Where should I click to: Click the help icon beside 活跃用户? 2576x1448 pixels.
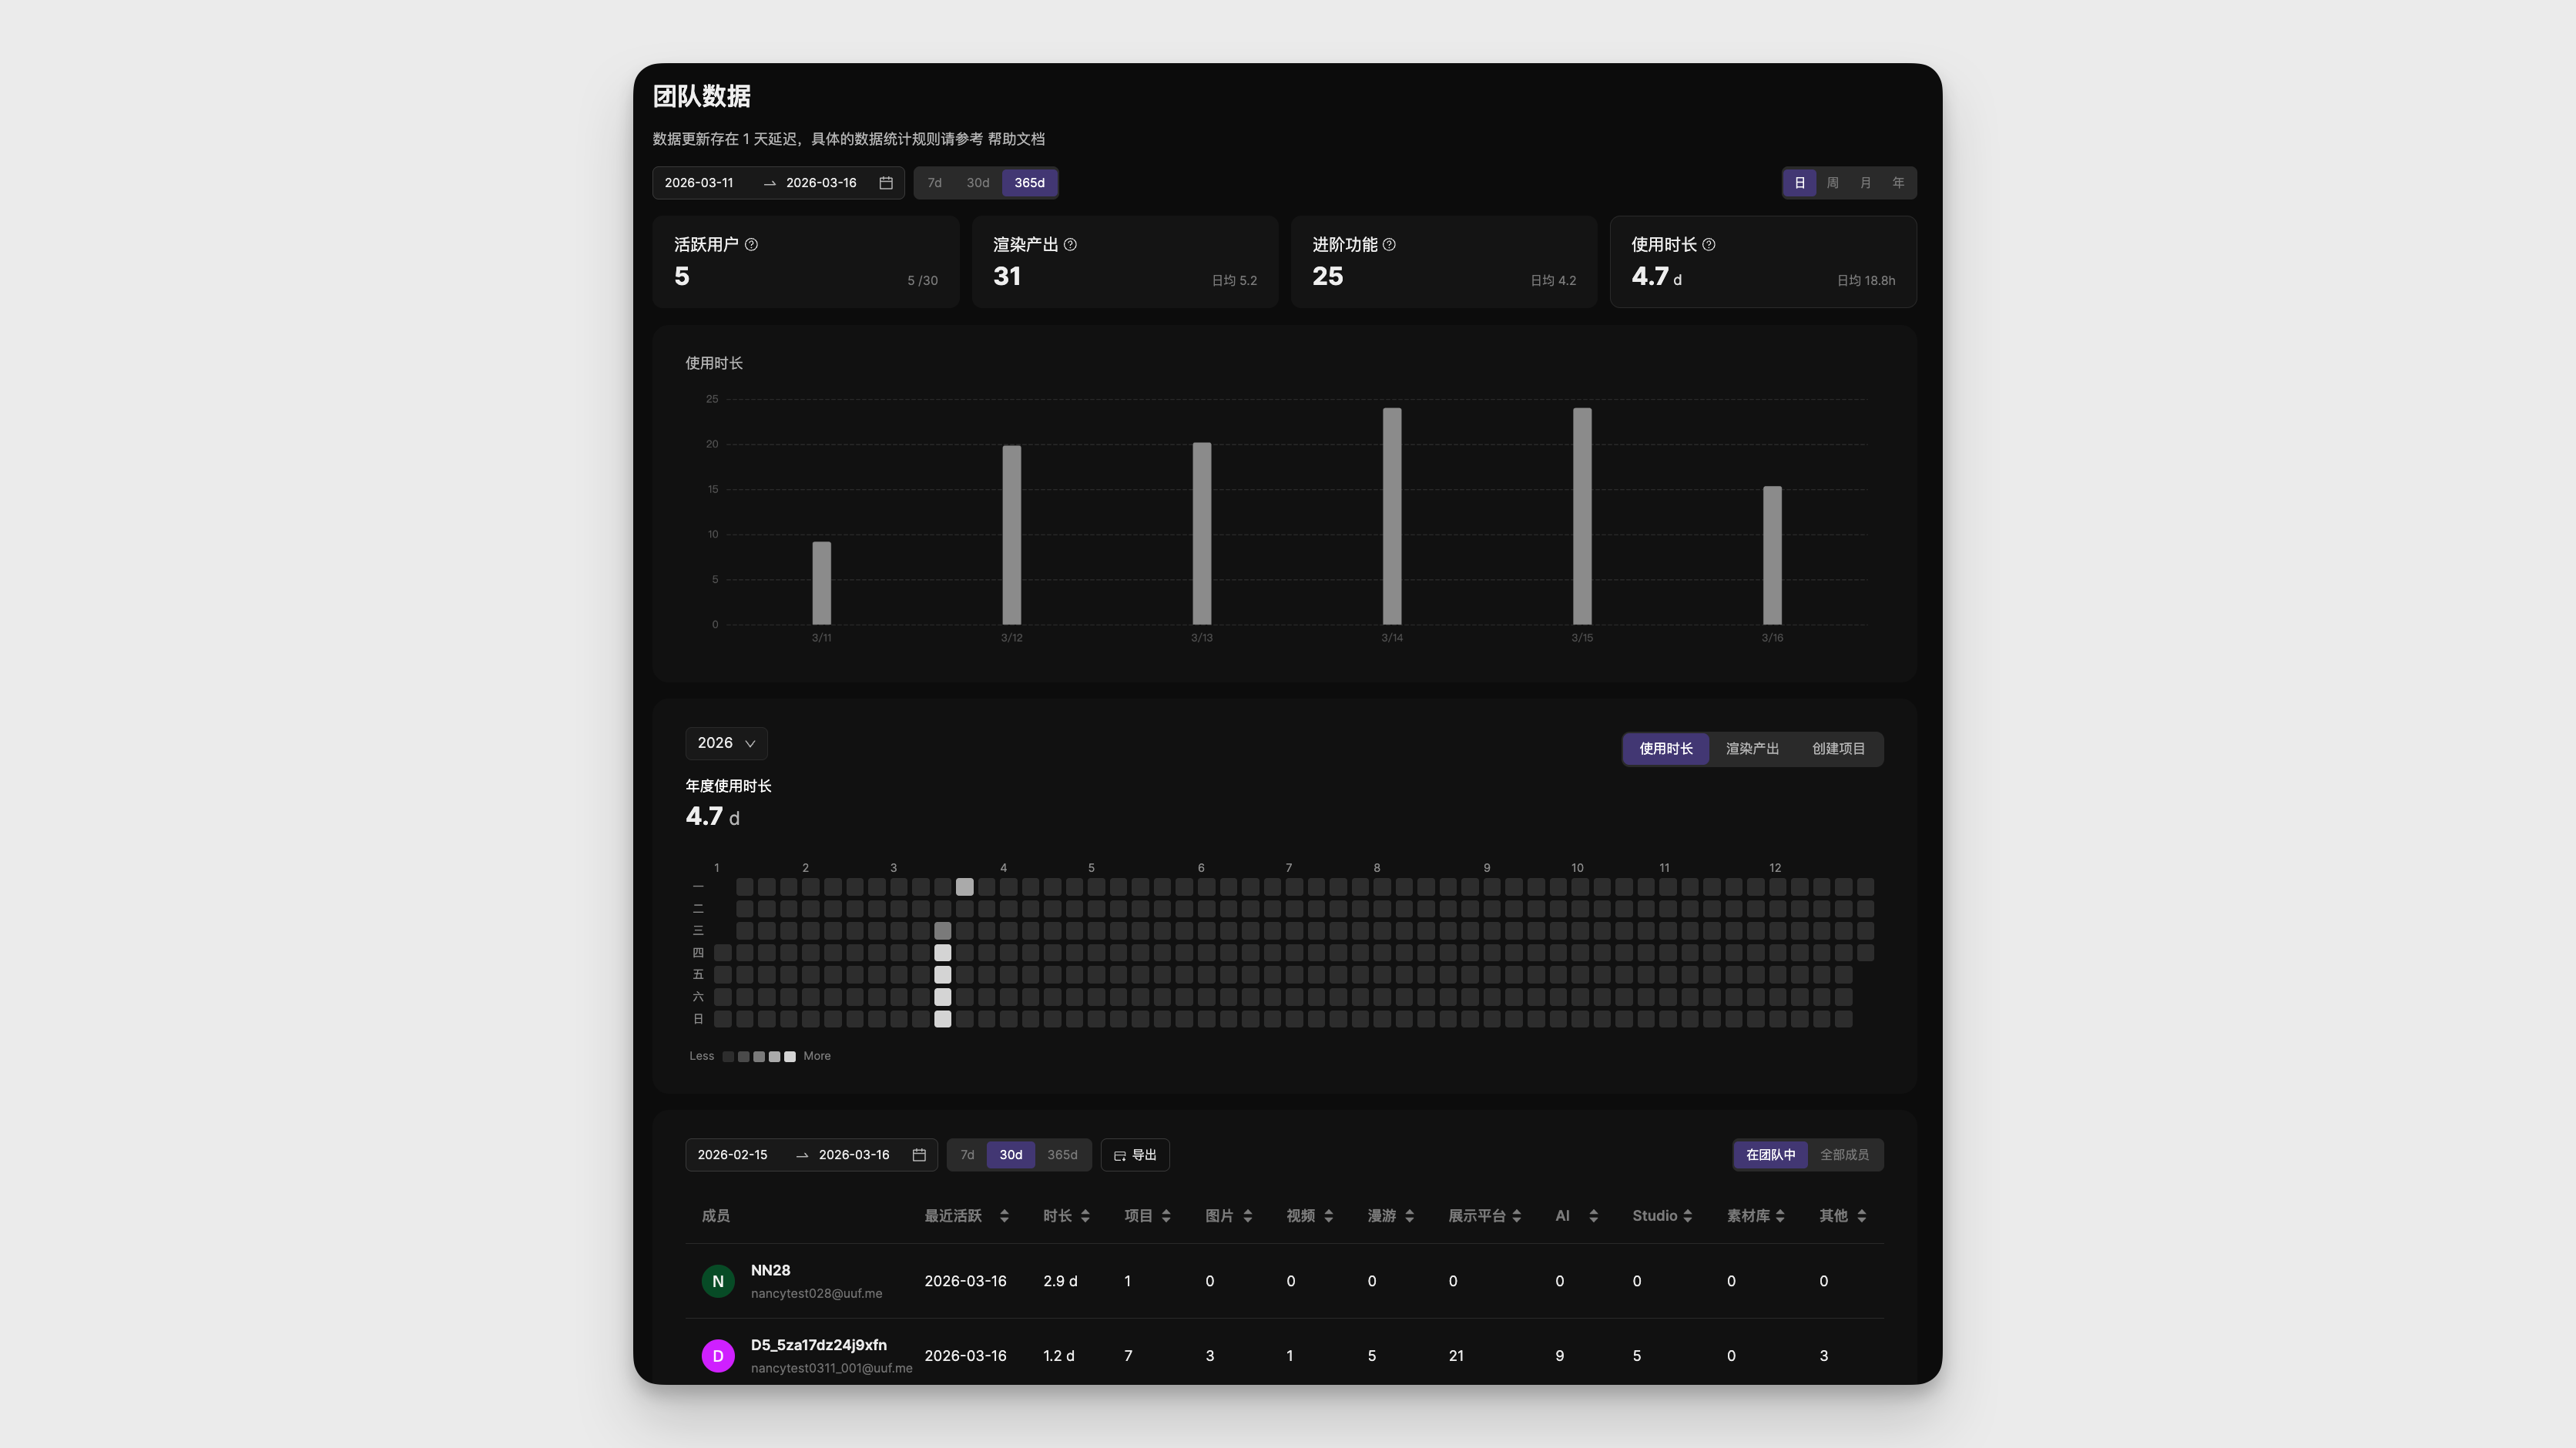point(751,245)
